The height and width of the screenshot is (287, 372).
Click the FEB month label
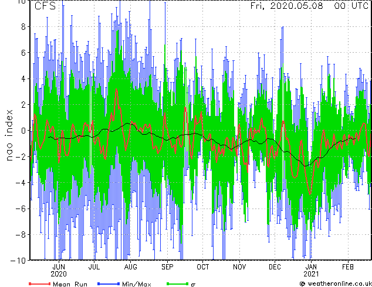pyautogui.click(x=348, y=267)
